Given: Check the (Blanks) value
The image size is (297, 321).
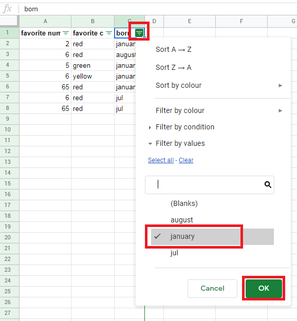Looking at the screenshot, I should [x=212, y=204].
